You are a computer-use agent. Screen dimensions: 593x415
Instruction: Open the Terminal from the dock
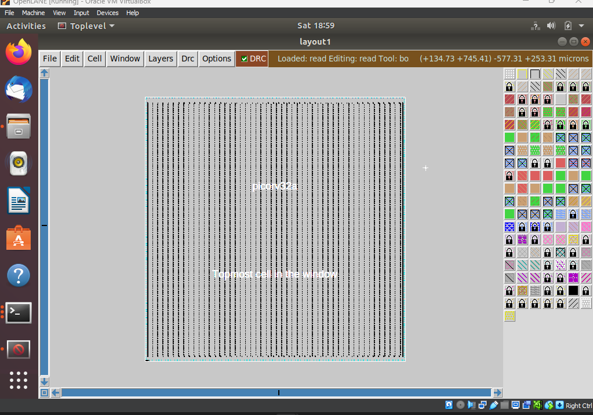(19, 313)
